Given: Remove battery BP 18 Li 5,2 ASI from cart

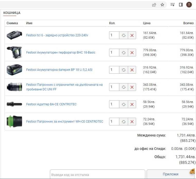Looking at the screenshot, I should click(132, 70).
